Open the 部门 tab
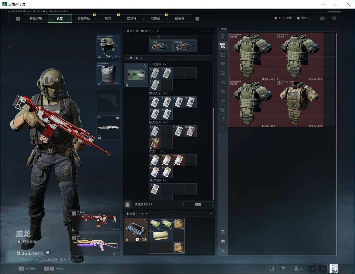 [x=108, y=19]
